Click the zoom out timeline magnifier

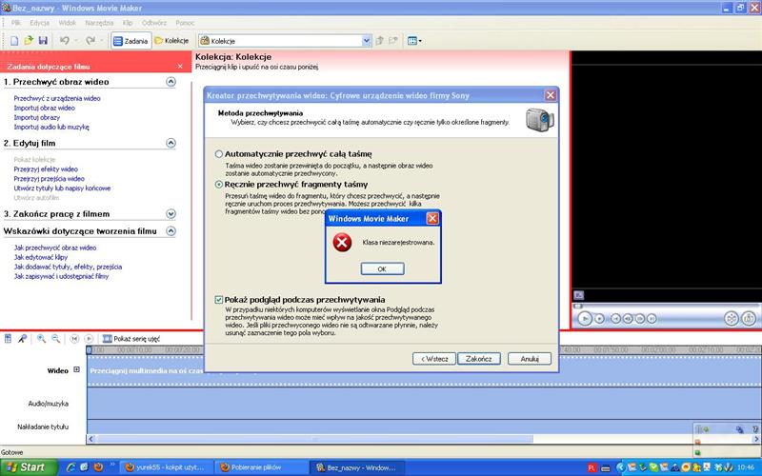coord(55,339)
